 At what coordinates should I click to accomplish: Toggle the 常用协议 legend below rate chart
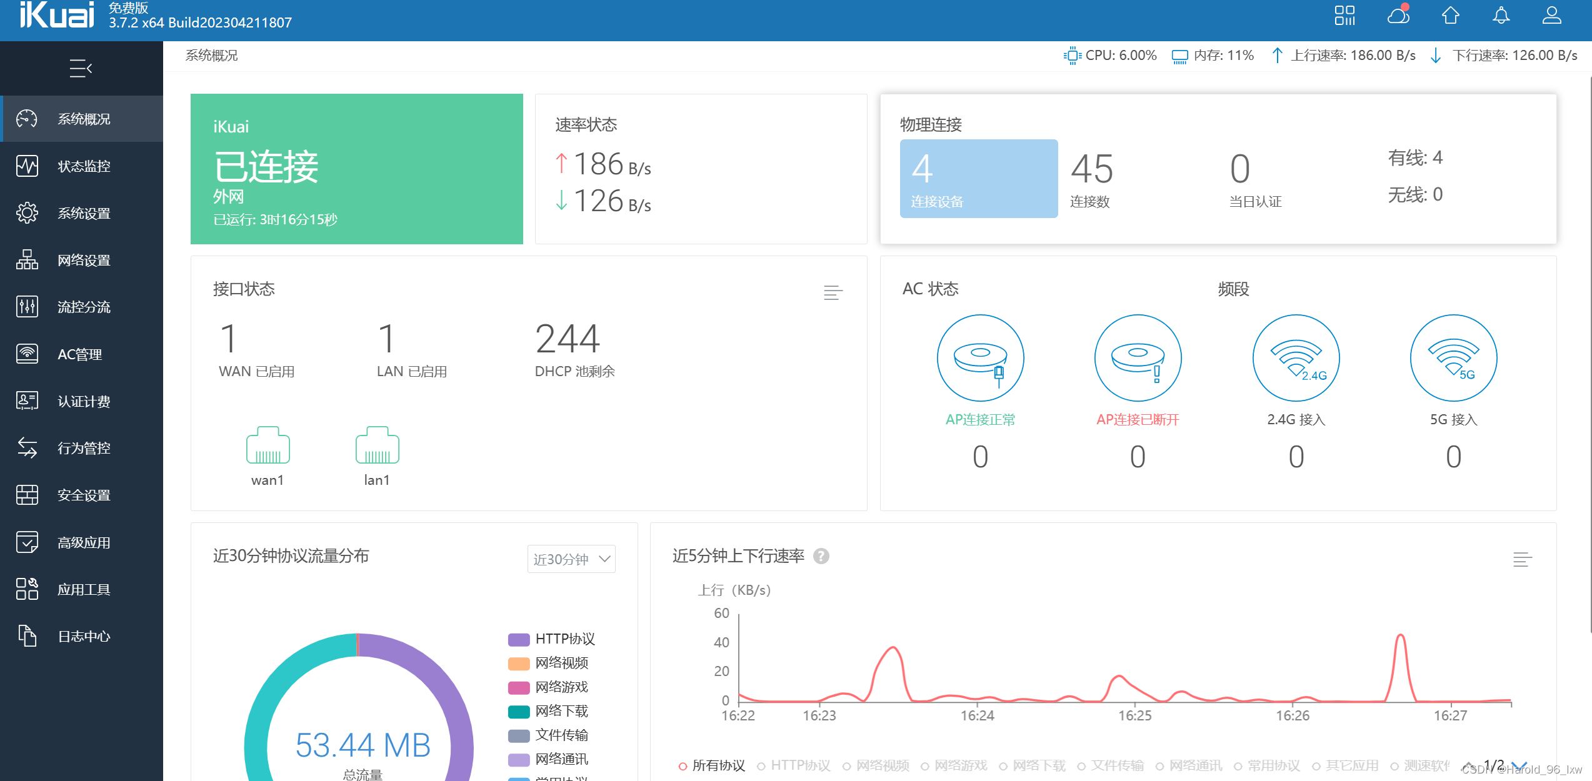pos(1266,765)
